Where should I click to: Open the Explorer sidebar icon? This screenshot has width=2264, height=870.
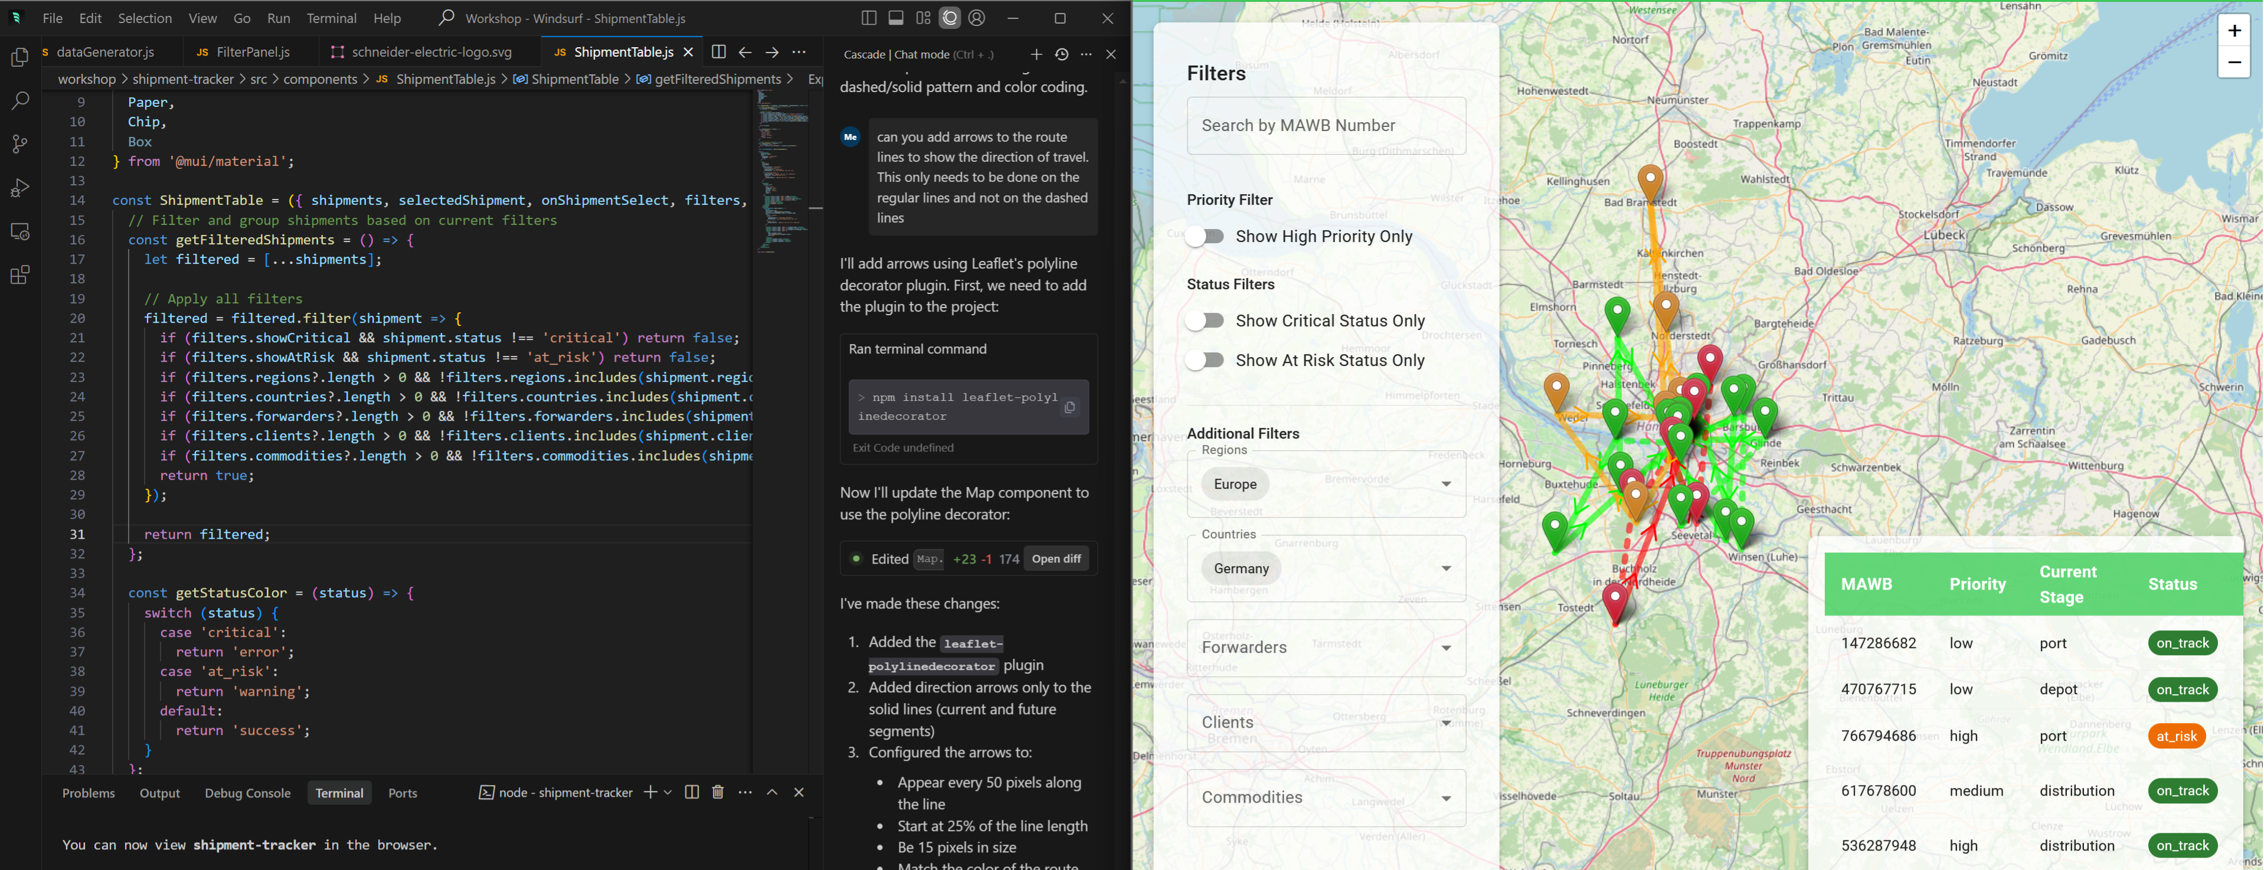coord(19,58)
